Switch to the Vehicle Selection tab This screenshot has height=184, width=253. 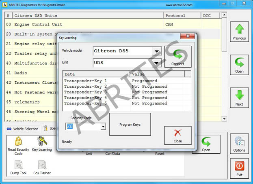(x=23, y=129)
